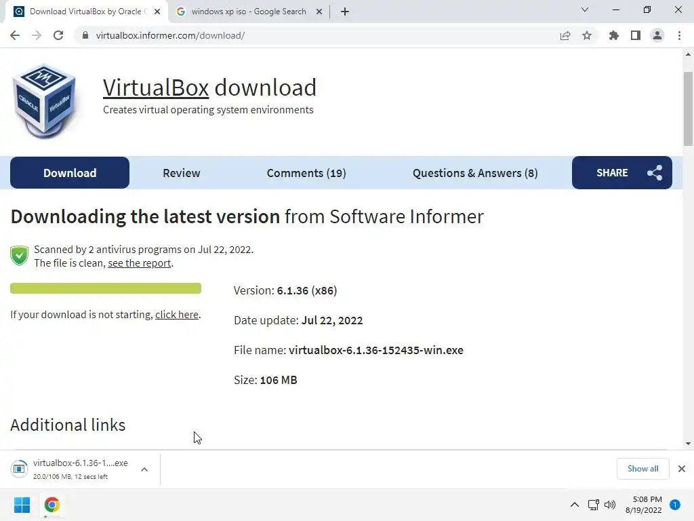Open a new browser tab
Screen dimensions: 694x521
345,12
